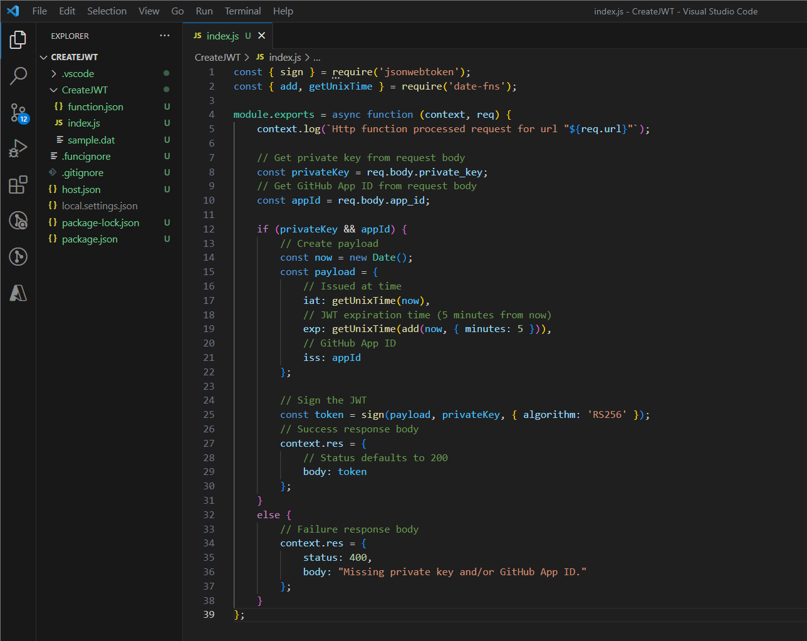
Task: Click the VS Code logo icon
Action: tap(13, 11)
